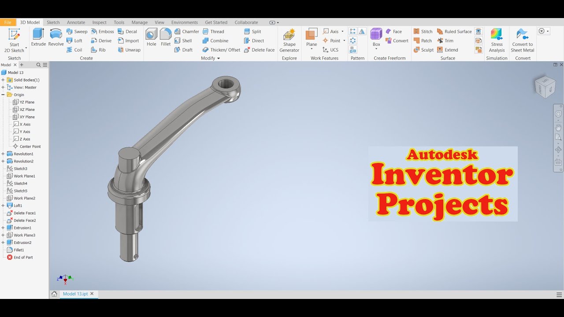Open the Plane dropdown arrow
This screenshot has height=317, width=564.
[x=312, y=49]
